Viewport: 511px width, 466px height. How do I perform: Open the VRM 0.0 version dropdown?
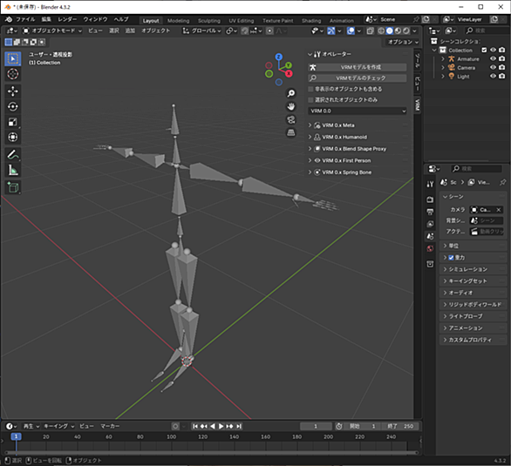358,111
